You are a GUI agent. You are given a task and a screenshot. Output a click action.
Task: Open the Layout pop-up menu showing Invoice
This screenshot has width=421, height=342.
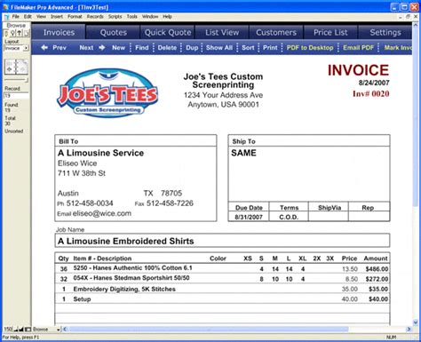pos(16,48)
